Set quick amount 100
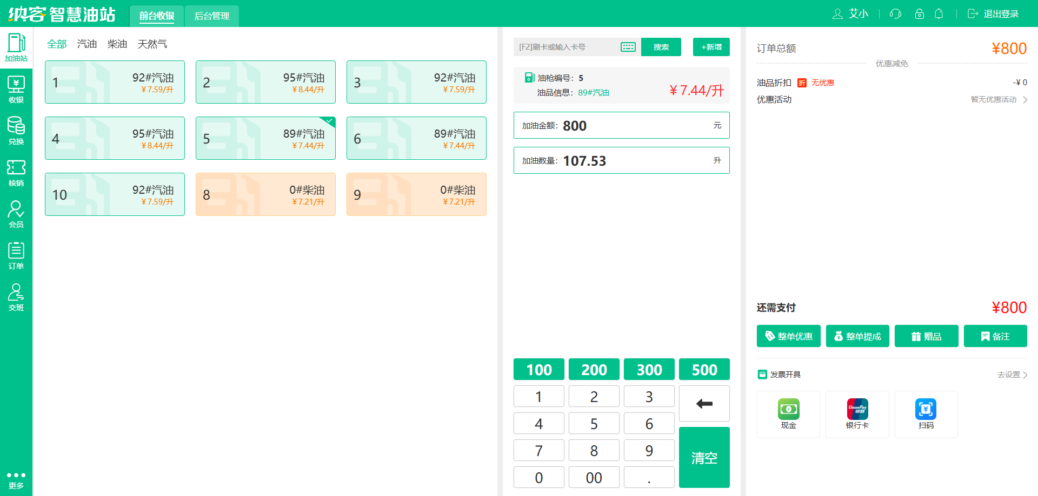Screen dimensions: 1038x496 tap(539, 370)
